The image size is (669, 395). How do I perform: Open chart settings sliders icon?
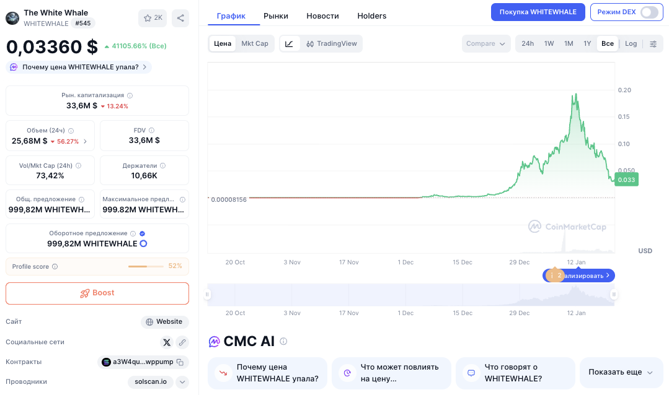pos(653,43)
